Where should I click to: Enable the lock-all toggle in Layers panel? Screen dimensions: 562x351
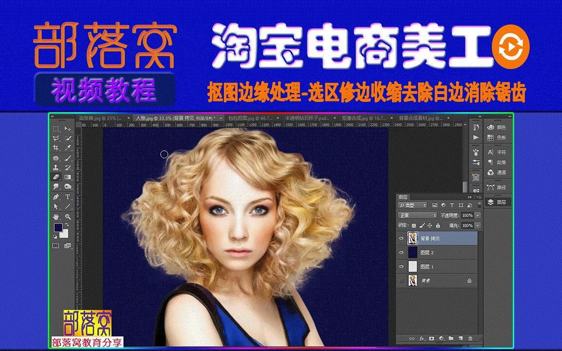pos(438,226)
